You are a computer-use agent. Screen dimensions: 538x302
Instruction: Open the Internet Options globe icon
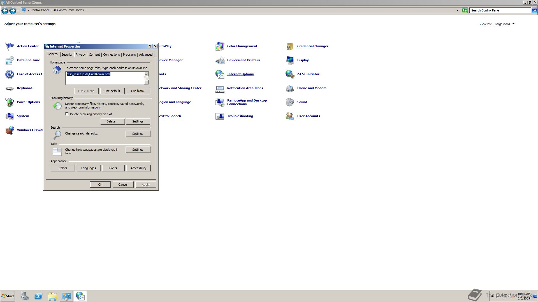tap(220, 74)
